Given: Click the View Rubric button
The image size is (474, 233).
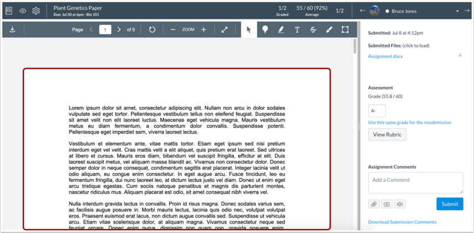Looking at the screenshot, I should pos(387,134).
